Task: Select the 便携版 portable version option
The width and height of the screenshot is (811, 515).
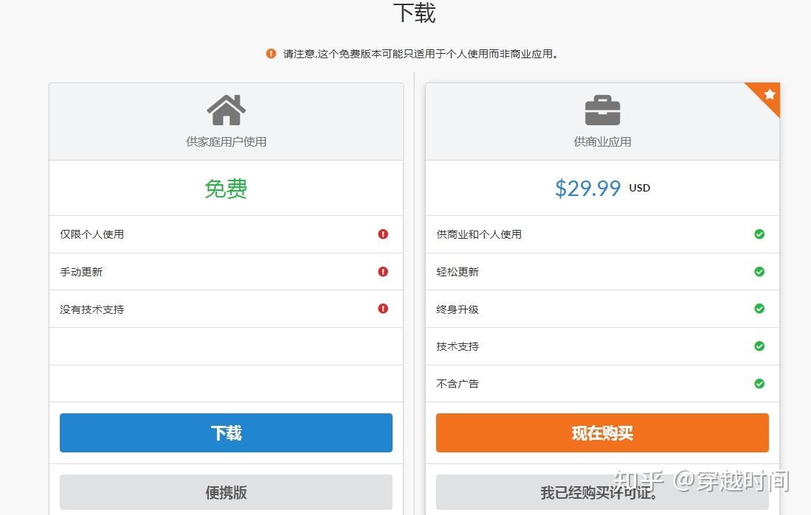Action: (226, 492)
